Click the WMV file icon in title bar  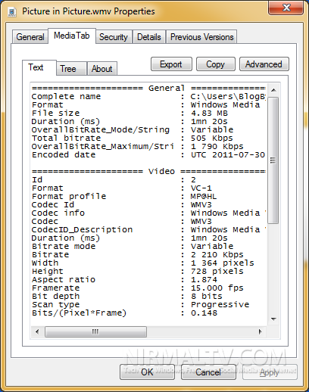[12, 12]
